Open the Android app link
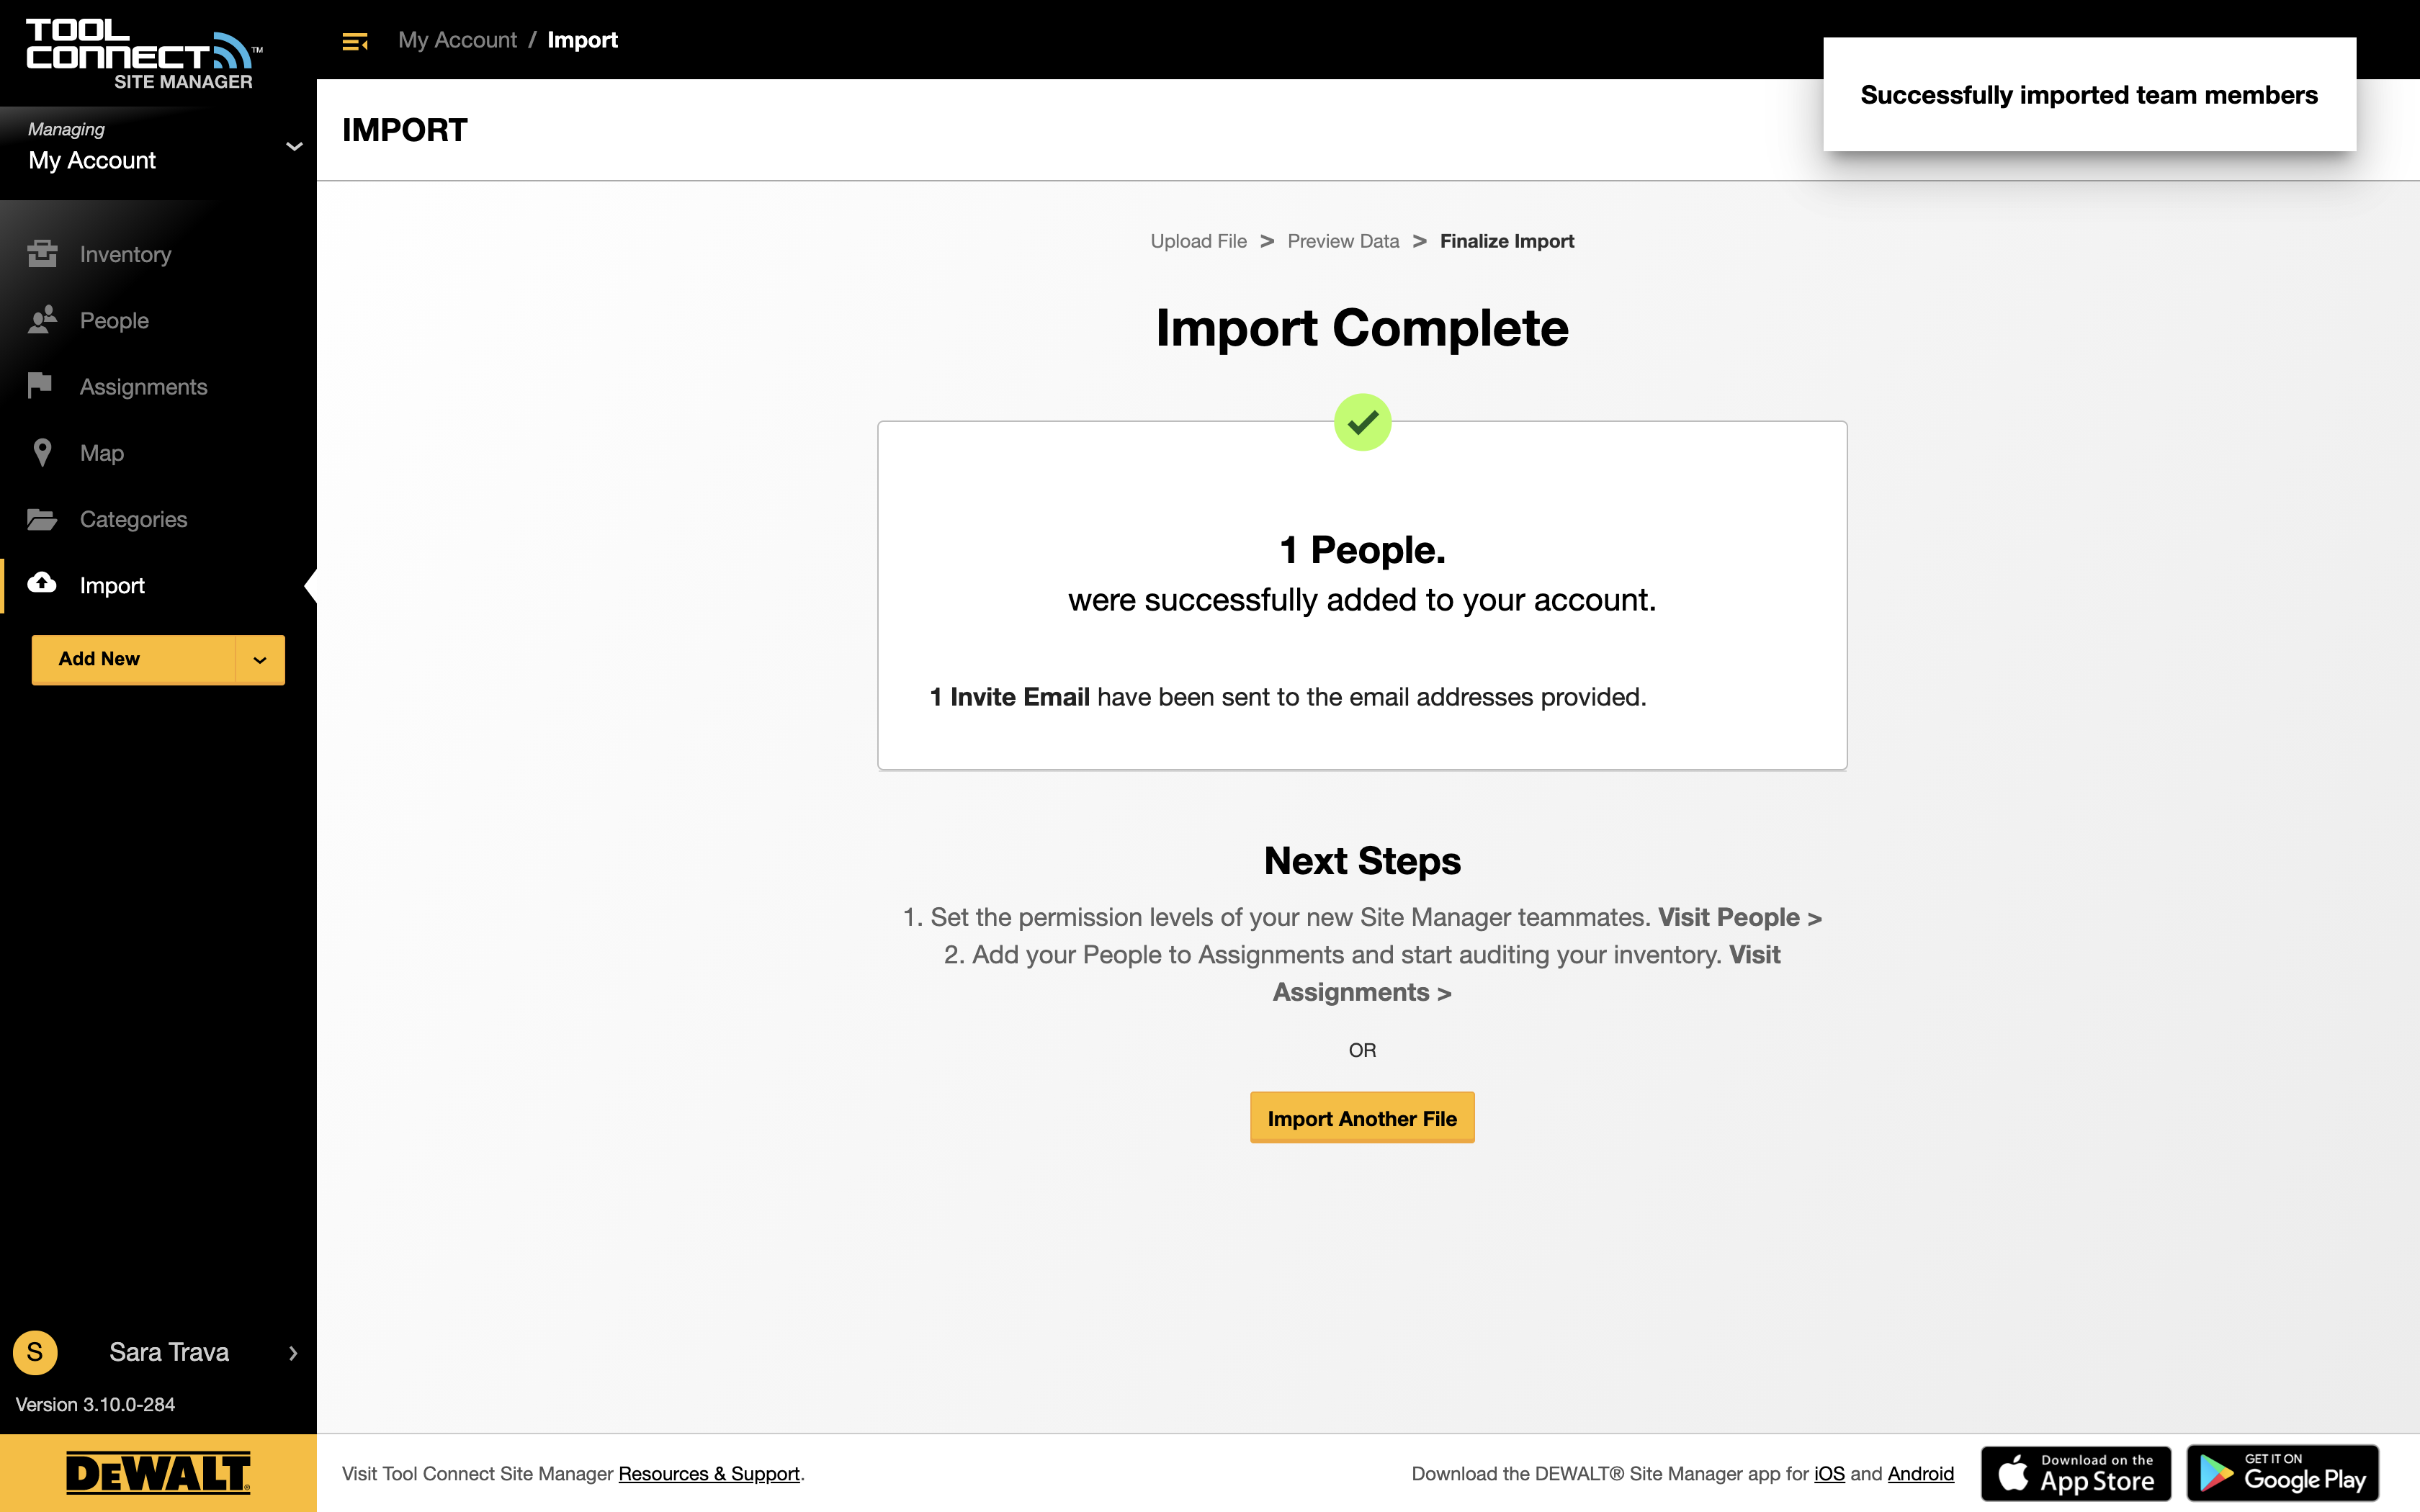Image resolution: width=2420 pixels, height=1512 pixels. [1920, 1473]
